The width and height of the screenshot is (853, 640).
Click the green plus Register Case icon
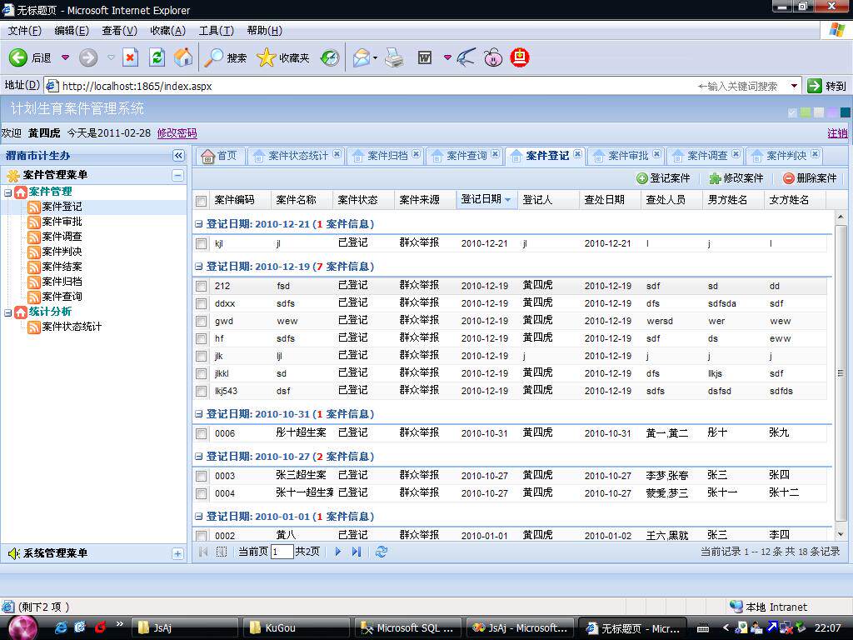click(x=642, y=178)
